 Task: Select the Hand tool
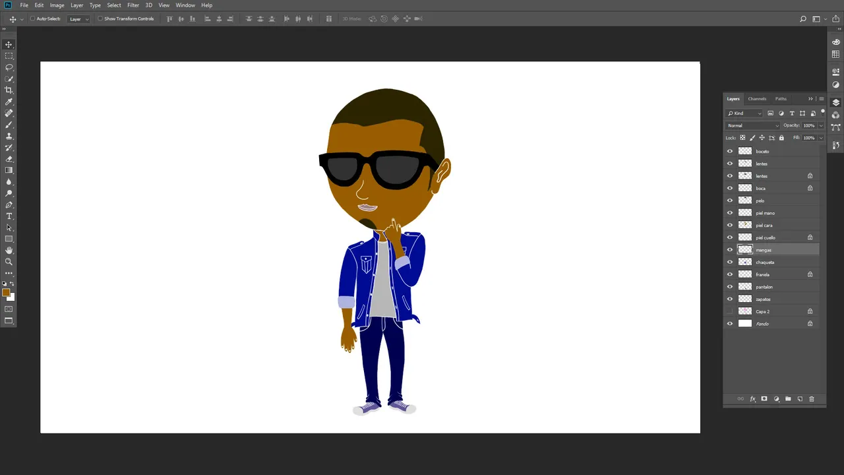(x=9, y=251)
